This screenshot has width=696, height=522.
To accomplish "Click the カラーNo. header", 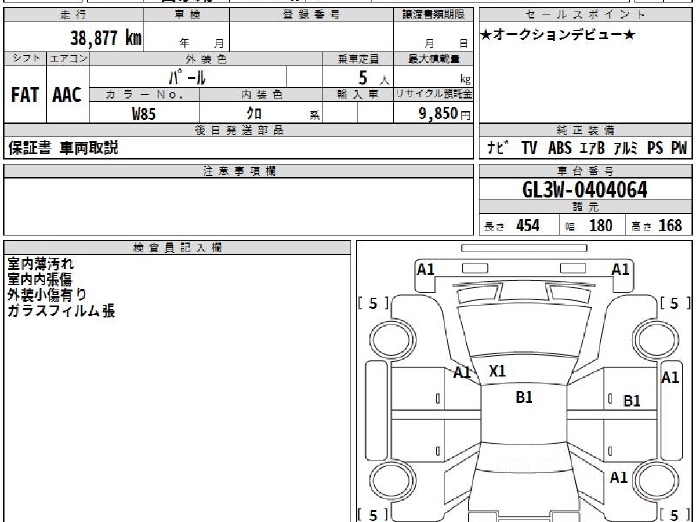I will [x=144, y=95].
